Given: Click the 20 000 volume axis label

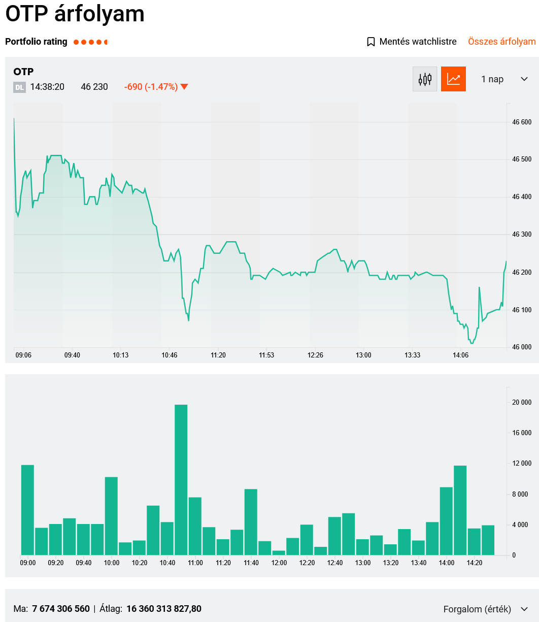Looking at the screenshot, I should click(x=522, y=403).
